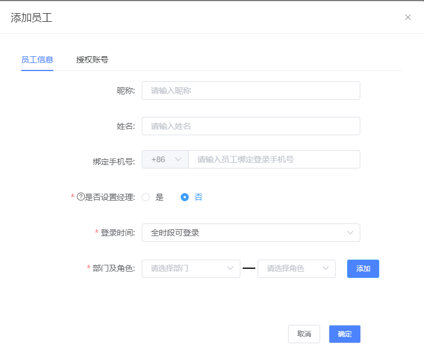Viewport: 424px width, 353px height.
Task: Click the chevron arrow in 登录时间 field
Action: tap(350, 233)
